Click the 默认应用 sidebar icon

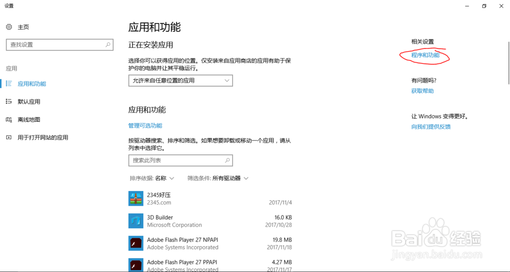[x=9, y=102]
